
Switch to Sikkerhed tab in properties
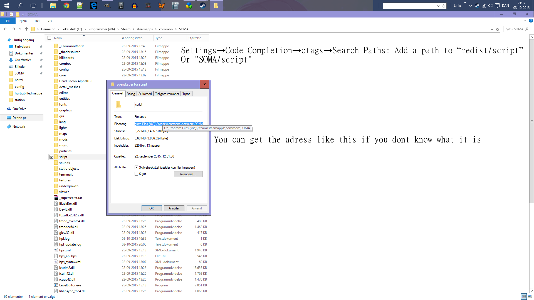tap(145, 94)
